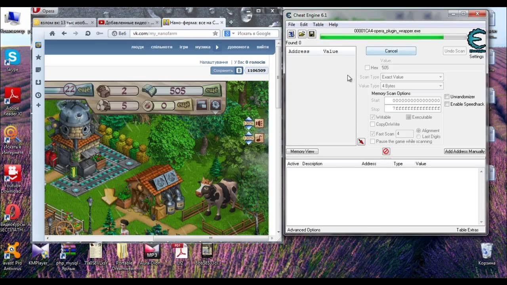Open Opera sidebar bookmarks star panel
Viewport: 507px width, 285px height.
(38, 57)
